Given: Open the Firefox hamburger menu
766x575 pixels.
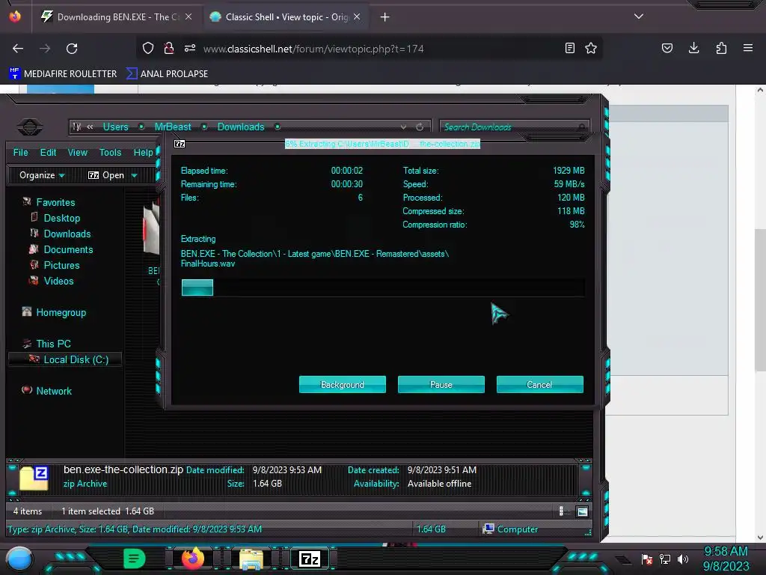Looking at the screenshot, I should (x=748, y=48).
